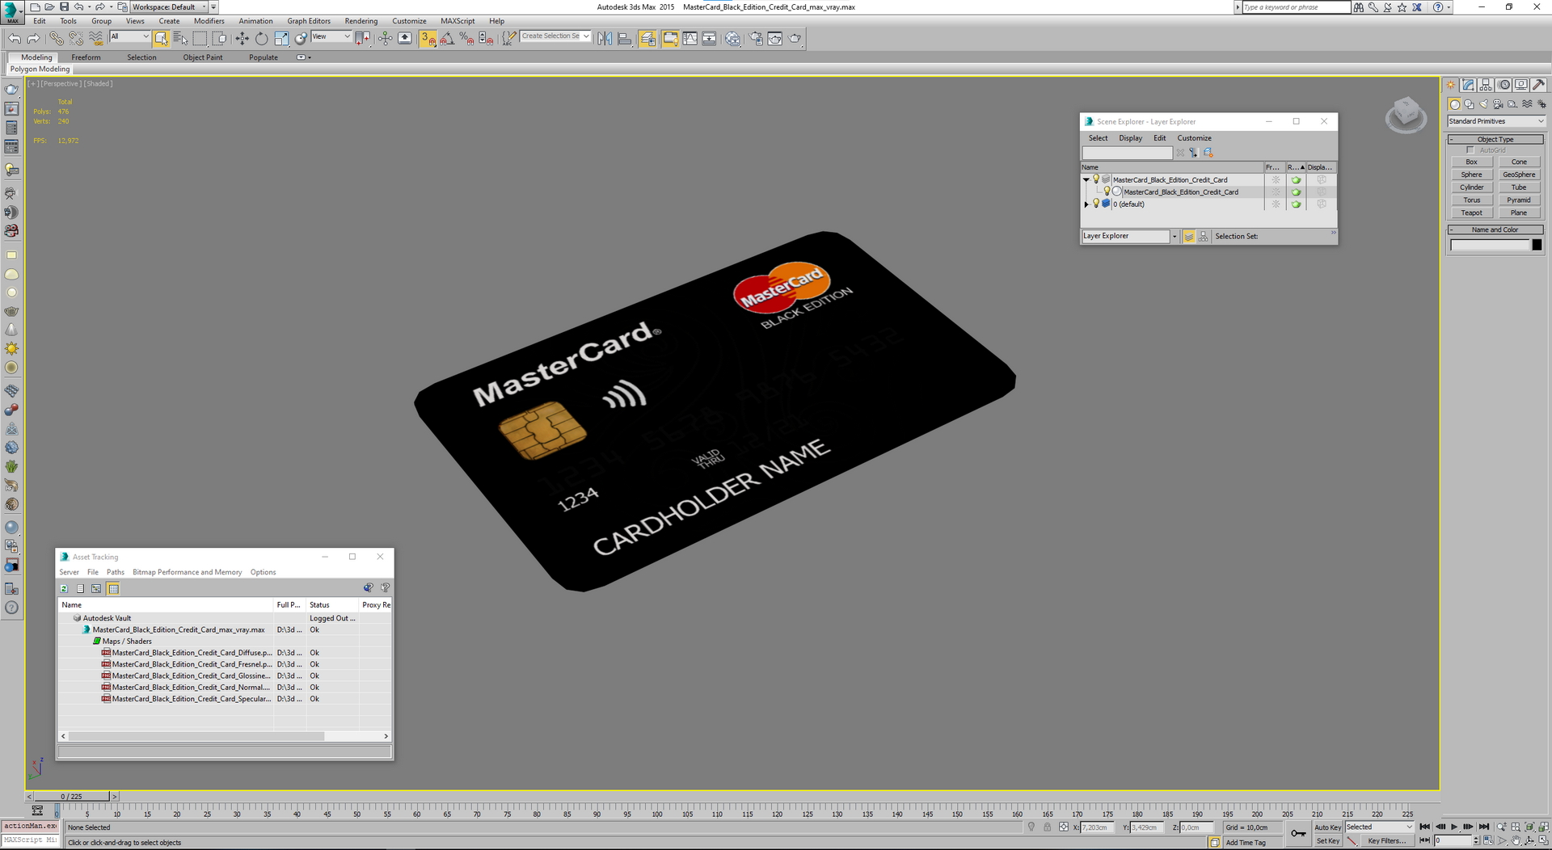
Task: Toggle the Selection Lock padlock icon
Action: pyautogui.click(x=1048, y=827)
